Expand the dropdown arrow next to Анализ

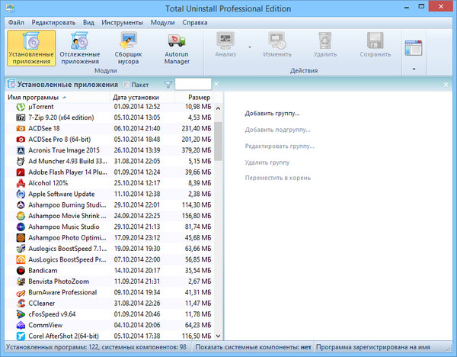coord(251,47)
